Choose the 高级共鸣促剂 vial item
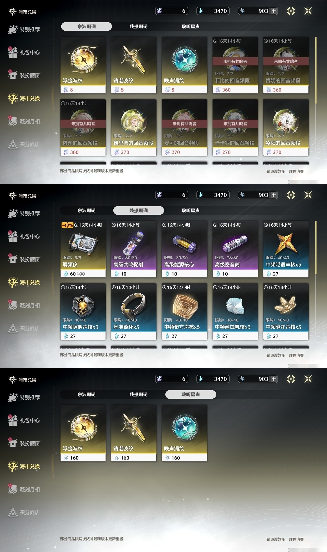This screenshot has width=327, height=552. (x=134, y=249)
